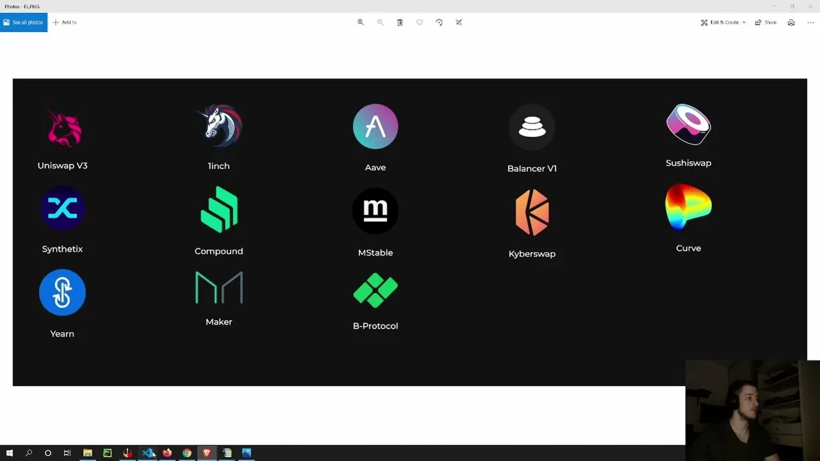
Task: Open Visual Studio Code from taskbar
Action: point(147,453)
